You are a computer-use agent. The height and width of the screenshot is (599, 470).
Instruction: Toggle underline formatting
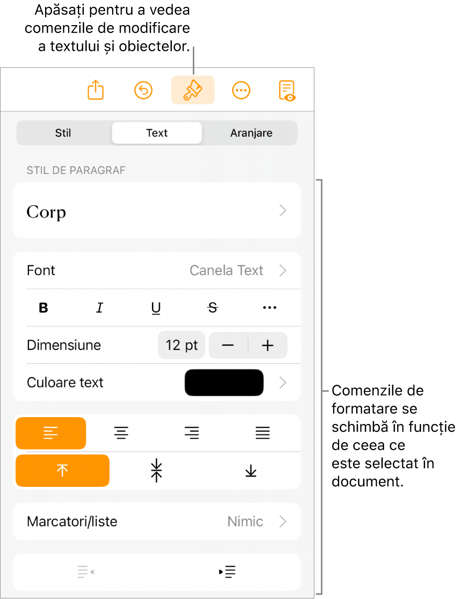[x=156, y=308]
